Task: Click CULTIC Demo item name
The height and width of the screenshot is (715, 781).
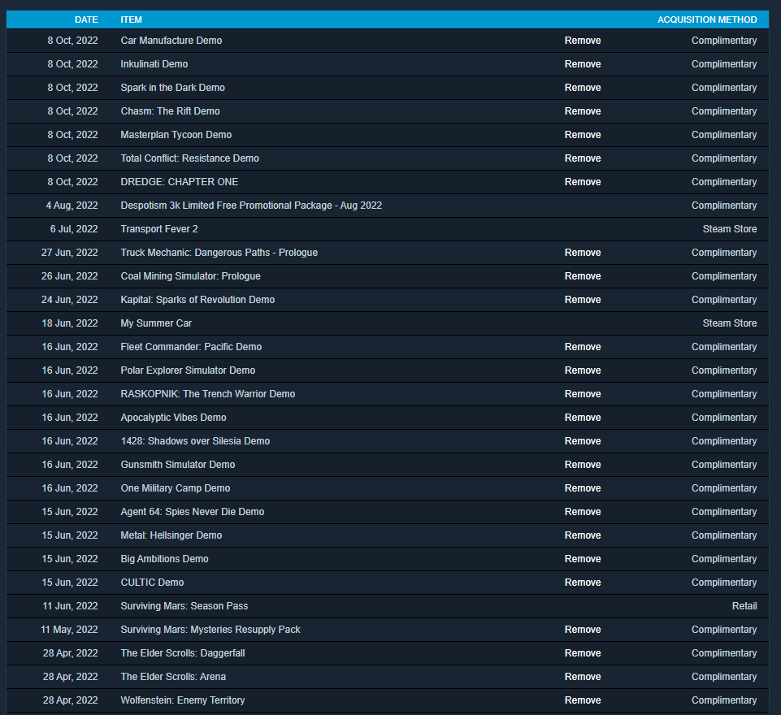Action: pyautogui.click(x=152, y=583)
